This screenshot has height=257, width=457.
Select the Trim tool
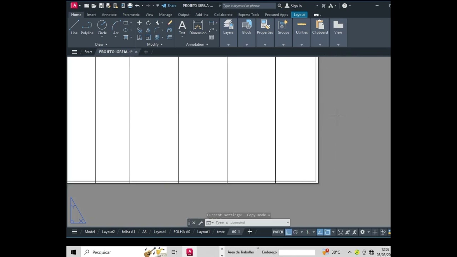point(157,23)
